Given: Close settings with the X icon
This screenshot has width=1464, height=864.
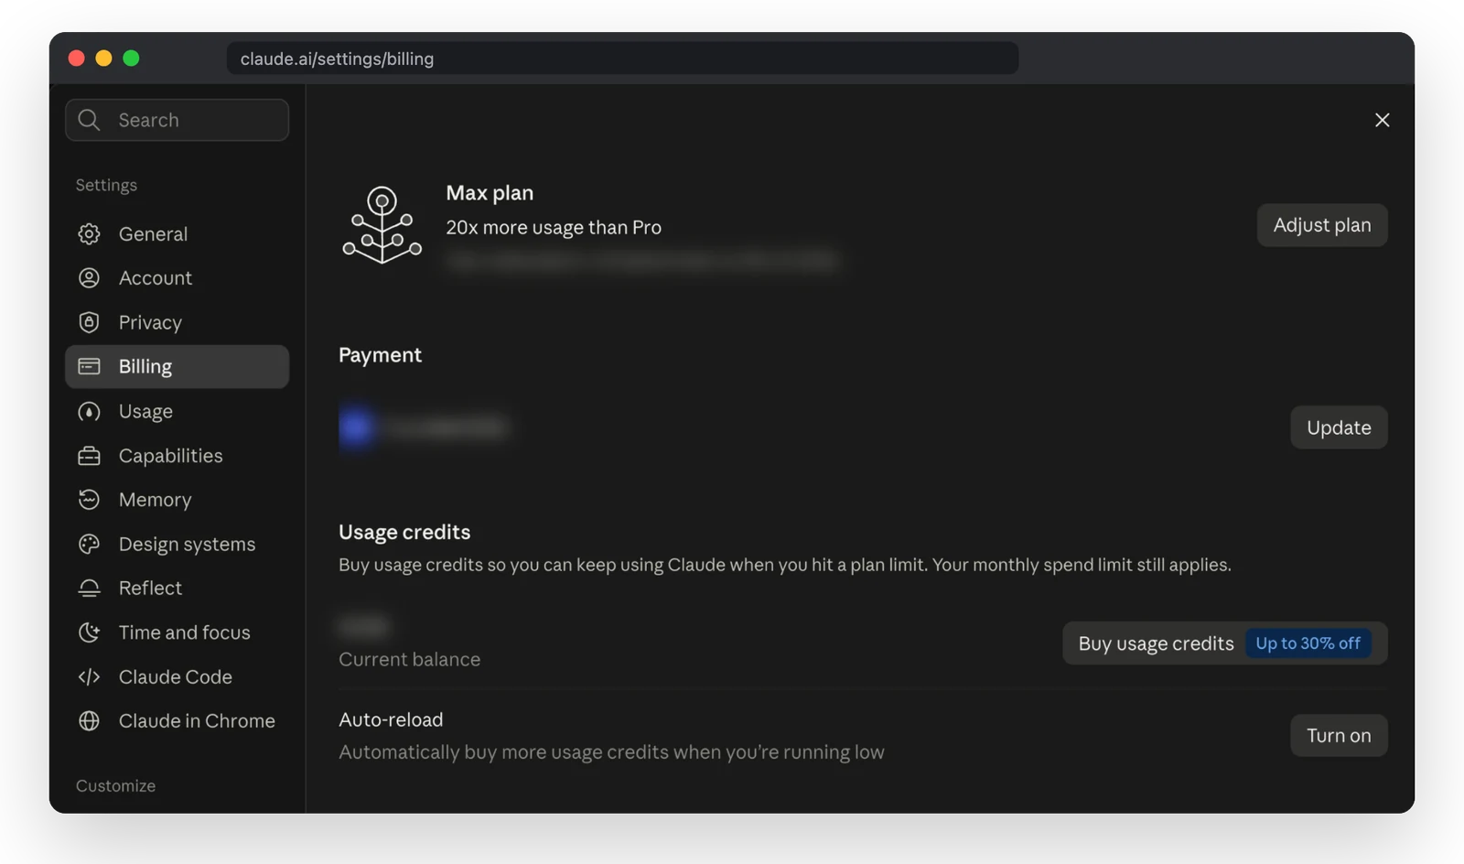Looking at the screenshot, I should click(x=1382, y=120).
